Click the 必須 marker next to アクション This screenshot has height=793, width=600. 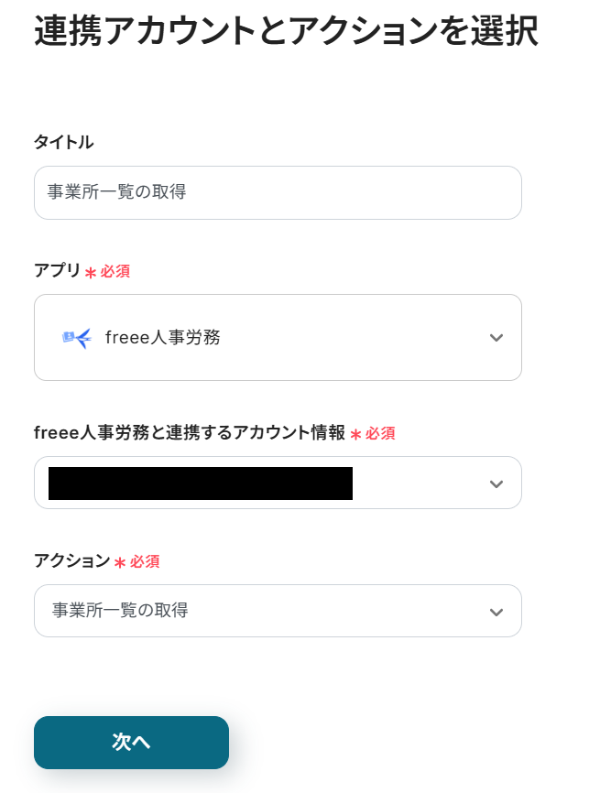[x=145, y=562]
